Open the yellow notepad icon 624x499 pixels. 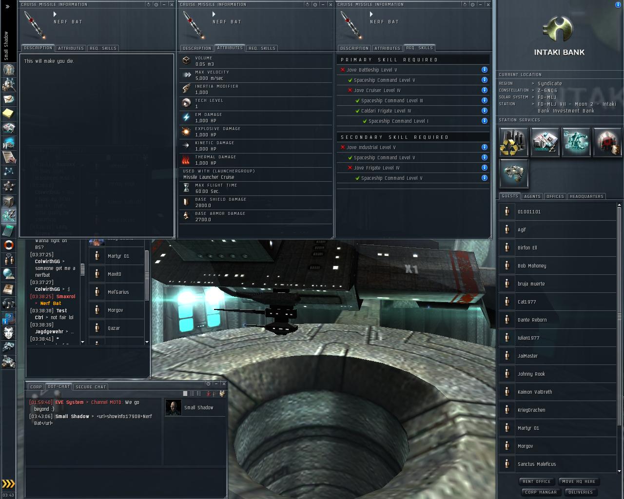(x=8, y=114)
